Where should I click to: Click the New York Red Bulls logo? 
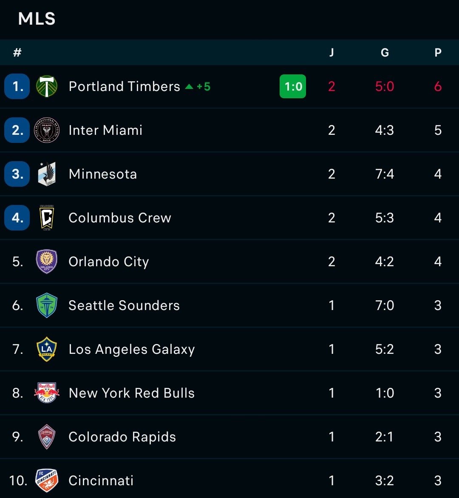[47, 393]
